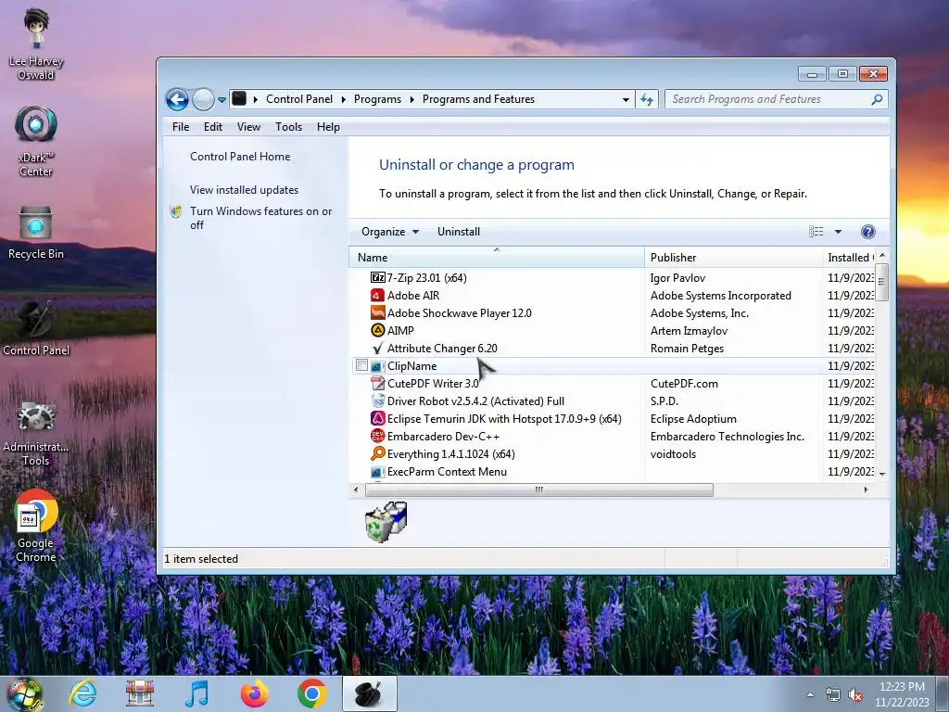Expand the view options dropdown arrow

[838, 231]
